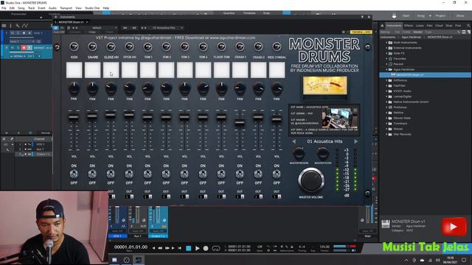Screen dimensions: 472x265
Task: Click the Favorites star icon in the browser
Action: tap(390, 59)
